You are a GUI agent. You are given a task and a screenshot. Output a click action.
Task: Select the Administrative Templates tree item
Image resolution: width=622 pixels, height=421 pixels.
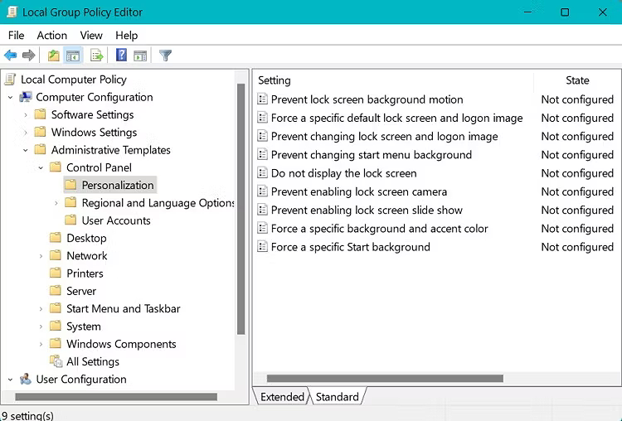pos(110,150)
